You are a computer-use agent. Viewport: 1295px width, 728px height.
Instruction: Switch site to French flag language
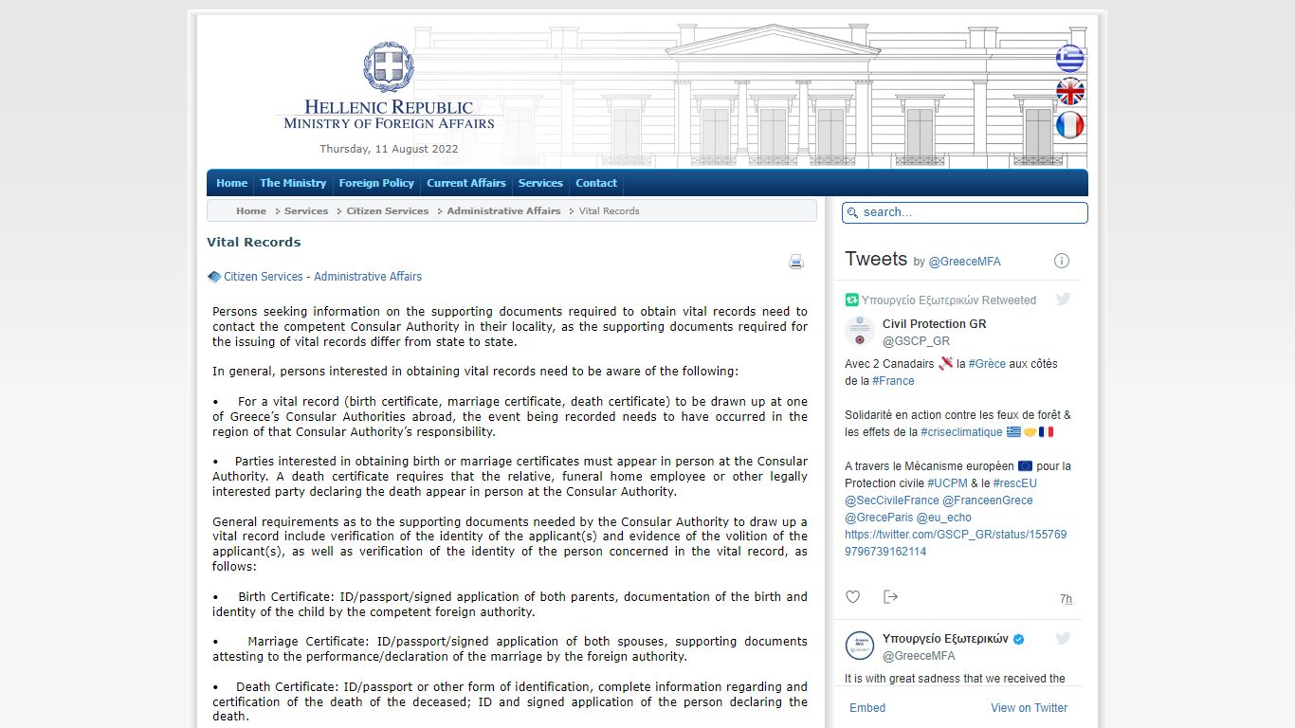coord(1070,125)
